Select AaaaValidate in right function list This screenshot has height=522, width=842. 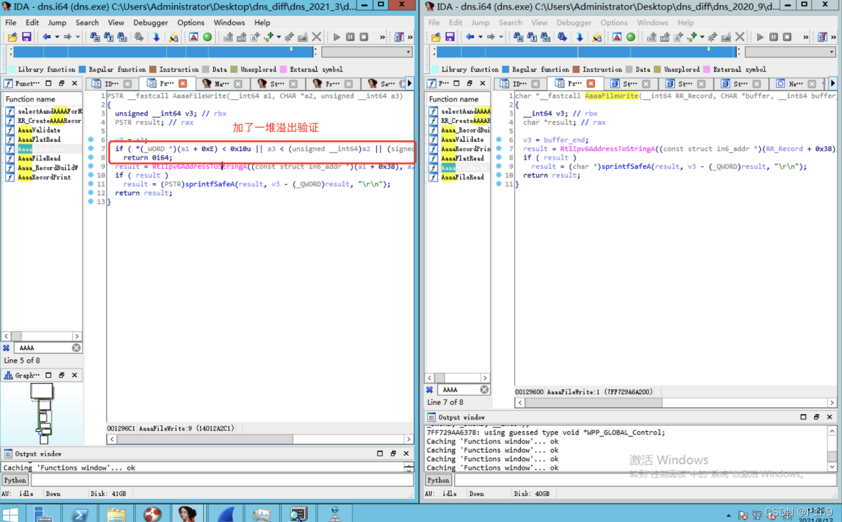462,140
